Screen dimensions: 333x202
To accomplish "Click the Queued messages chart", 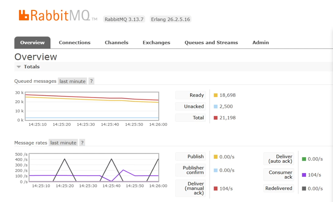I will (92, 106).
